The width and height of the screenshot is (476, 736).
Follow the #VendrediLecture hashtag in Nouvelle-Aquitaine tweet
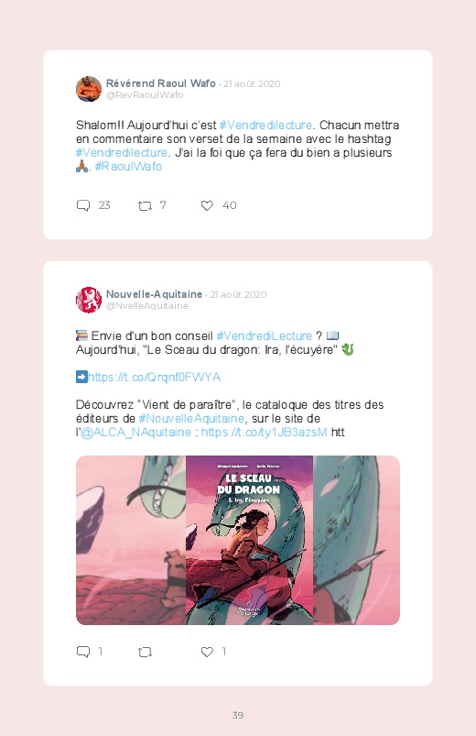coord(264,336)
